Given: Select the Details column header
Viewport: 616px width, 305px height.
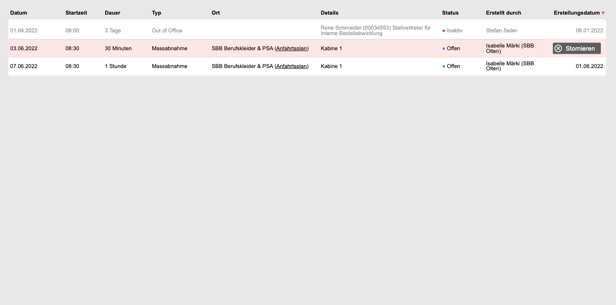Looking at the screenshot, I should click(330, 13).
